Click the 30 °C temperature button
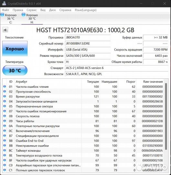The image size is (171, 175). [x=15, y=70]
